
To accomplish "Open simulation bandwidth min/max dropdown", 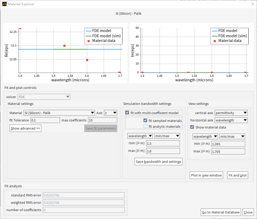I will (x=167, y=136).
